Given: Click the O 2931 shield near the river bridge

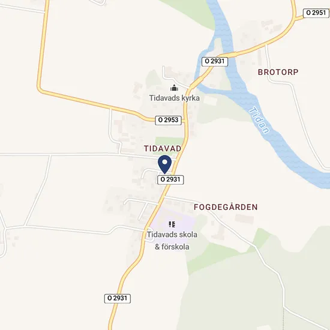Looking at the screenshot, I should click(x=215, y=61).
